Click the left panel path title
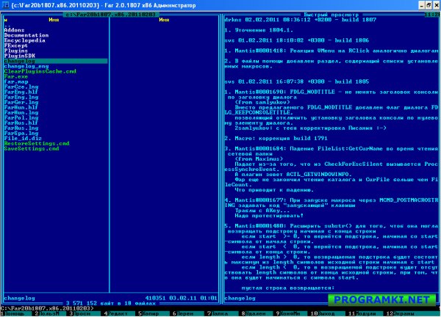Screen dimensions: 441x317 pyautogui.click(x=110, y=15)
